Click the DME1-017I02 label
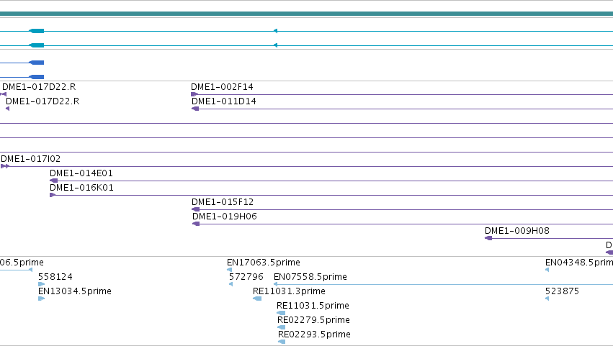Screen dimensions: 613x346 30,158
